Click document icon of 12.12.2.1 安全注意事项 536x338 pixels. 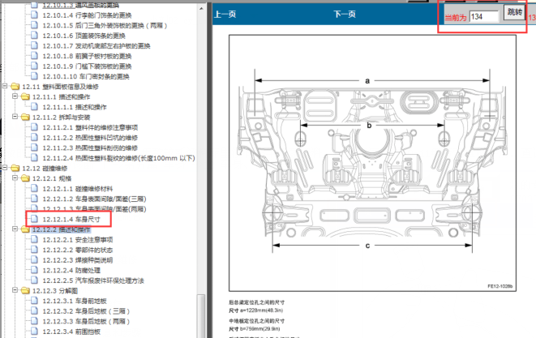pyautogui.click(x=34, y=239)
